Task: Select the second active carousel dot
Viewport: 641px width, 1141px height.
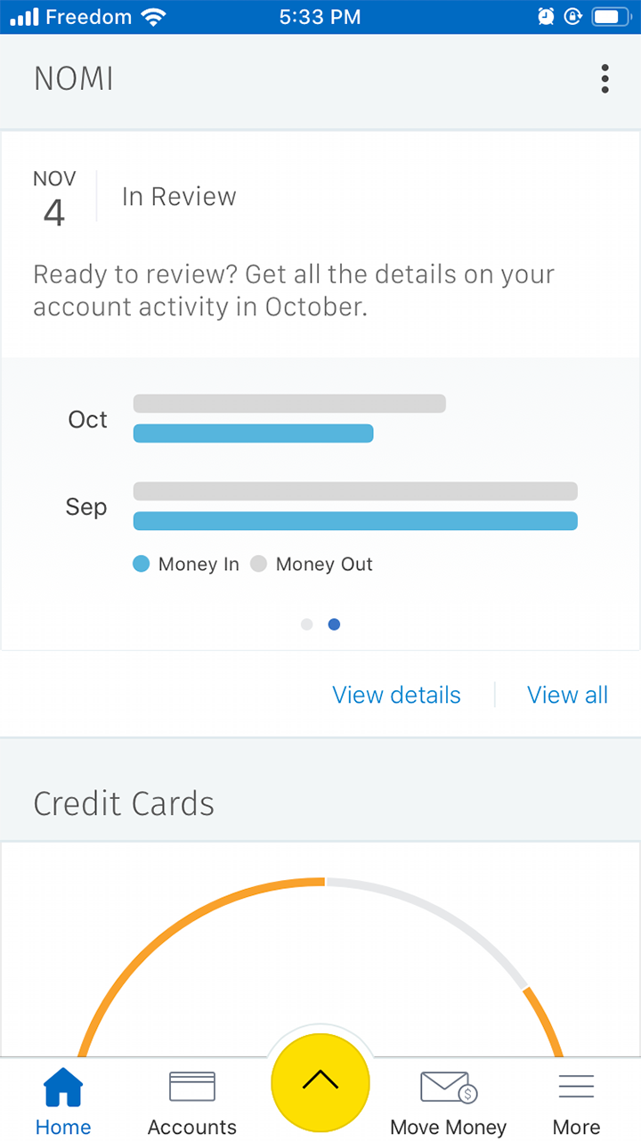Action: [x=334, y=624]
